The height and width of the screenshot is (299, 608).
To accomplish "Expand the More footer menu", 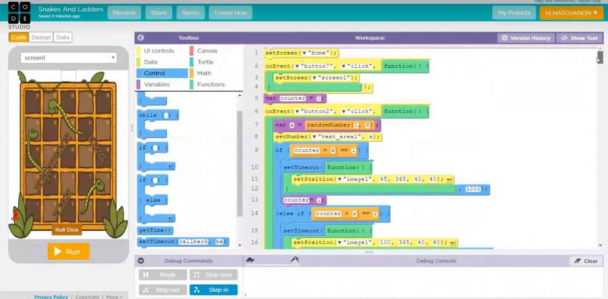I will point(114,297).
